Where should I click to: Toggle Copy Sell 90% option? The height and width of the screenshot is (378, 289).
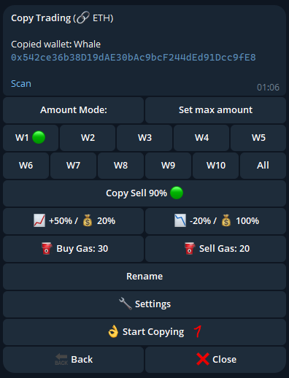tap(144, 193)
